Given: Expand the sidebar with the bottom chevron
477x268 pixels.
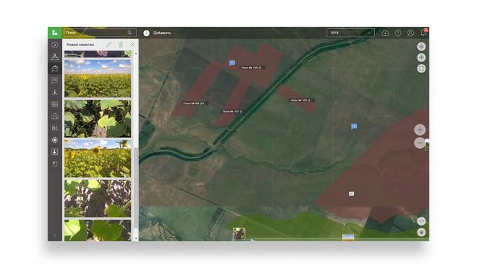Looking at the screenshot, I should 54,235.
